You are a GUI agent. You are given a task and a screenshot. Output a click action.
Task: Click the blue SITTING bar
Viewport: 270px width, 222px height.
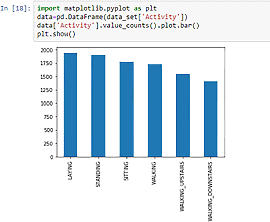click(126, 109)
